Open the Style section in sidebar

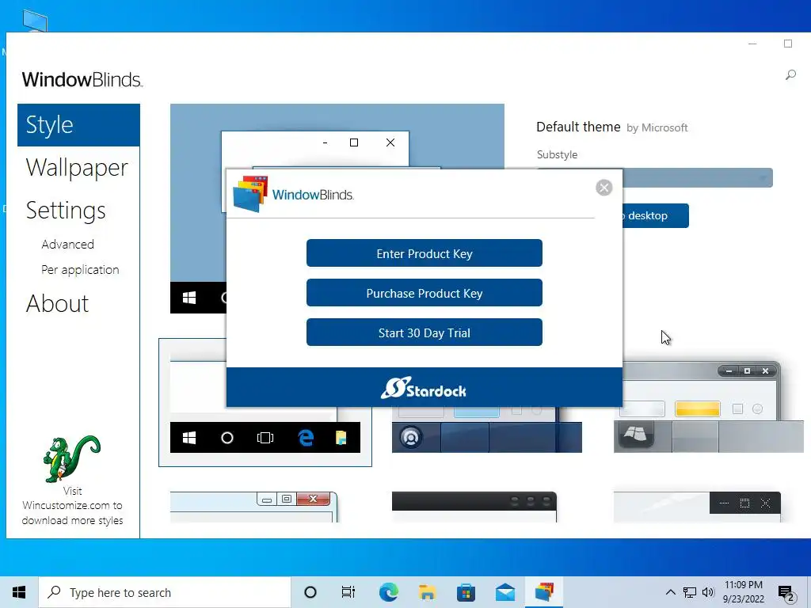tap(78, 125)
